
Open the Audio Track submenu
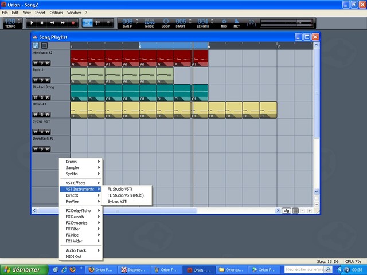click(x=80, y=250)
